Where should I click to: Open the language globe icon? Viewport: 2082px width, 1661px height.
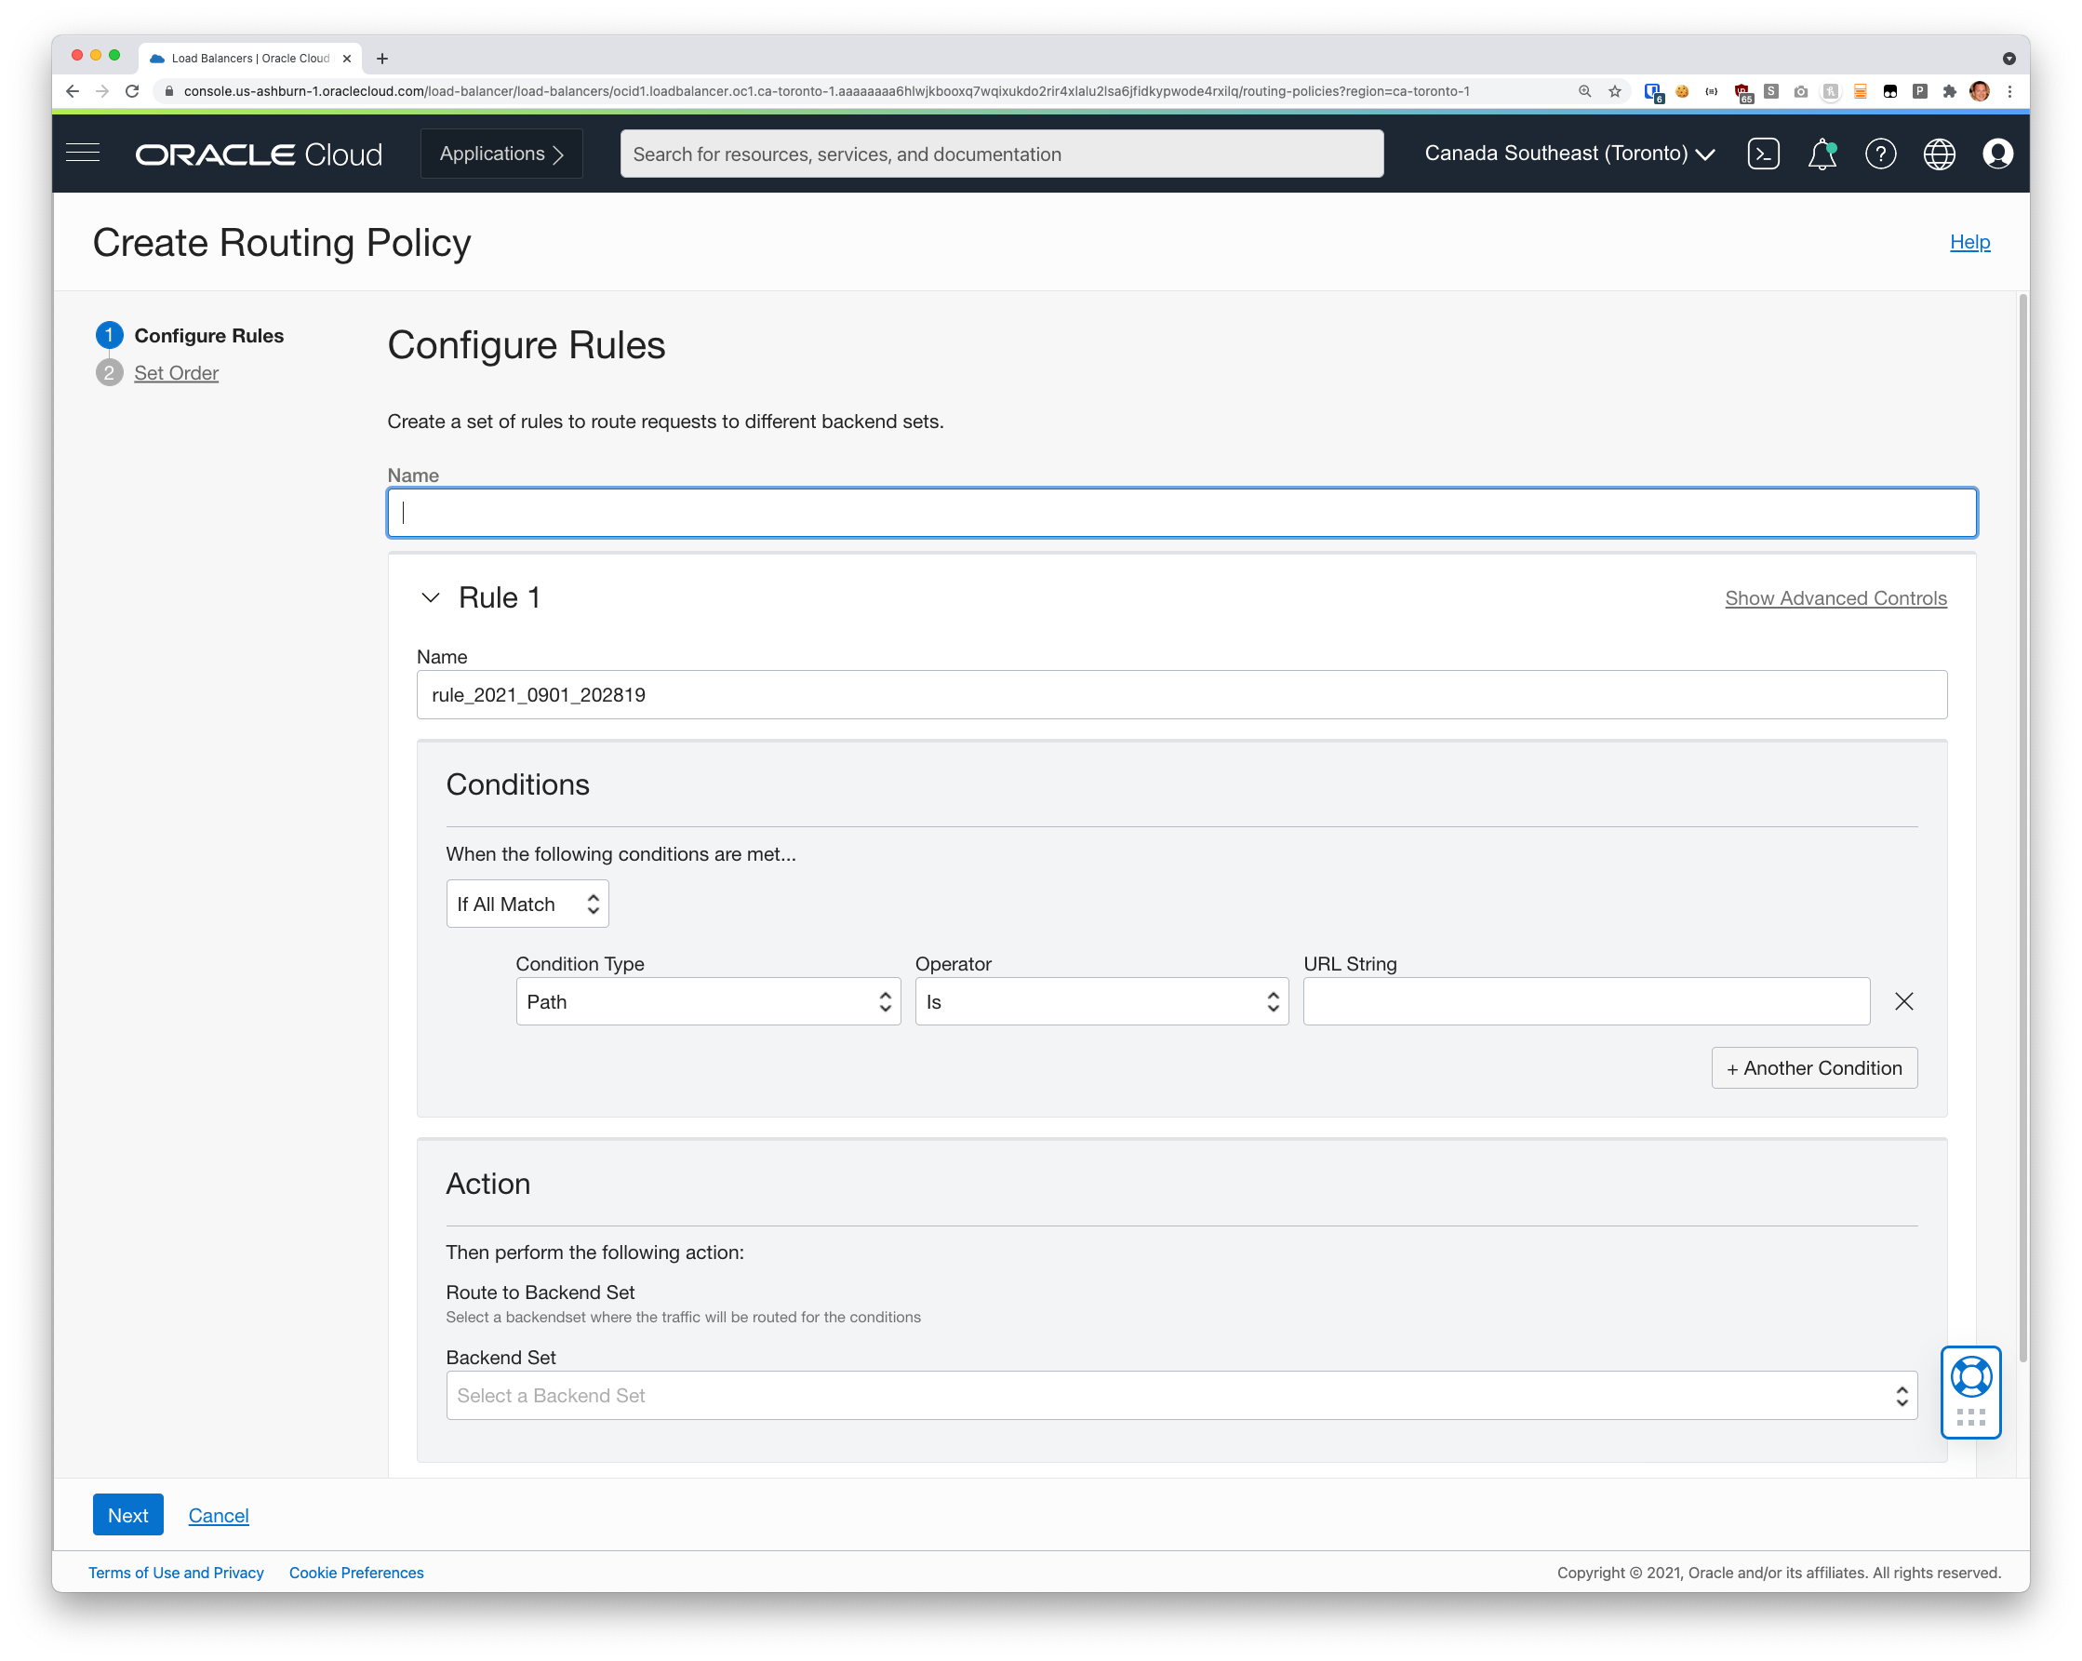tap(1939, 154)
